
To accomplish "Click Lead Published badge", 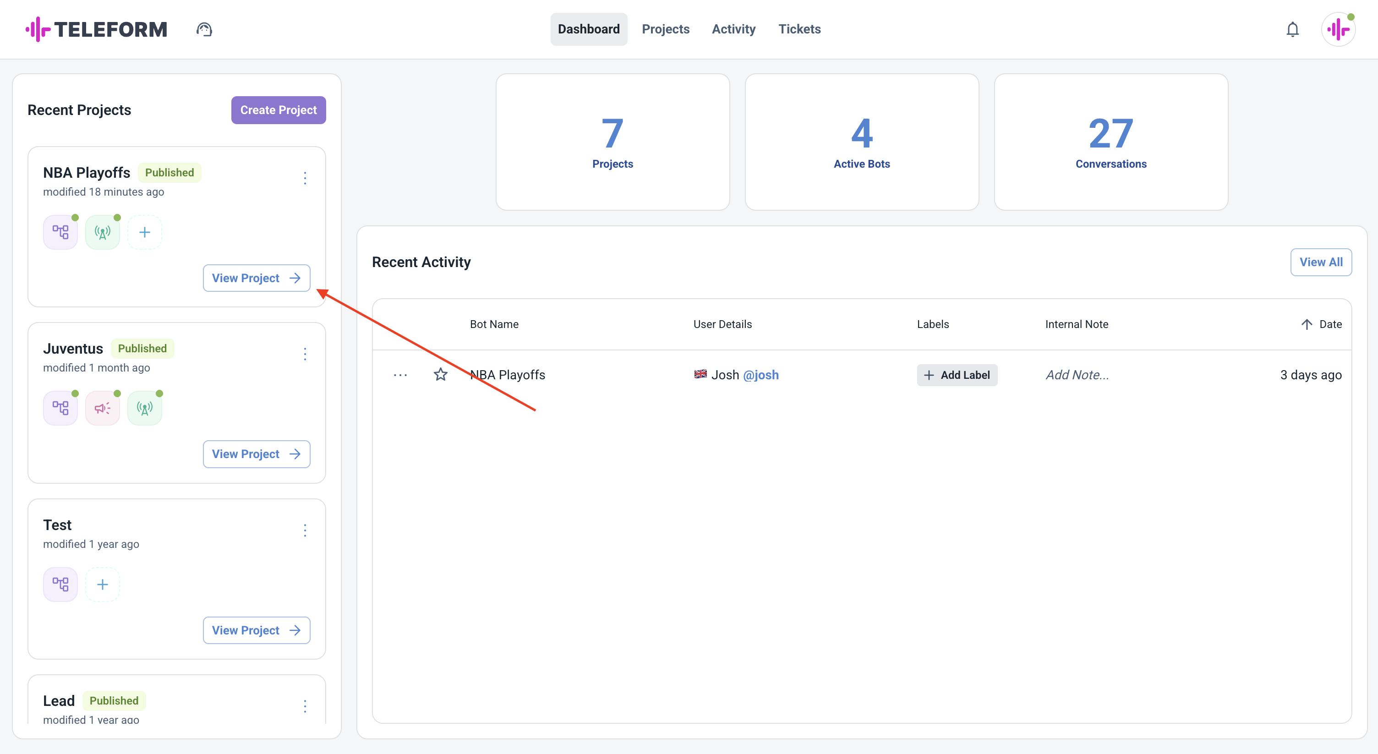I will click(x=114, y=701).
